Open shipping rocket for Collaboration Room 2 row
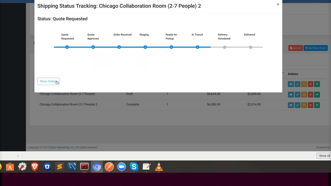Viewport: 331px width, 186px height. coord(317,105)
